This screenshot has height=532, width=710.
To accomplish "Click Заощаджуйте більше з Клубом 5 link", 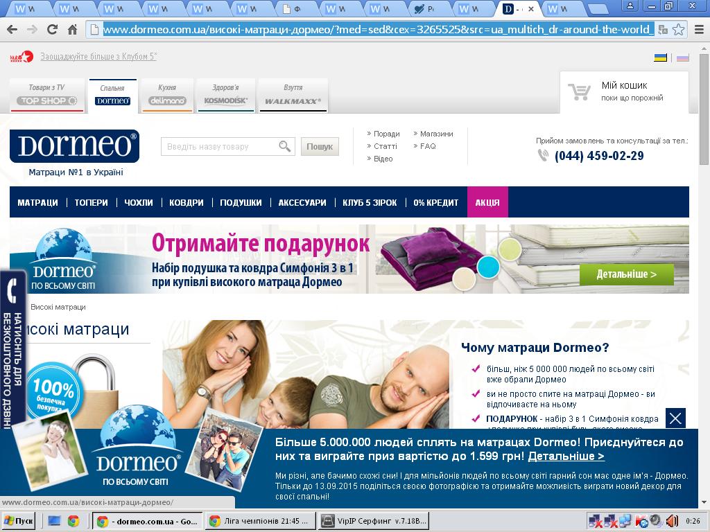I will click(x=98, y=57).
